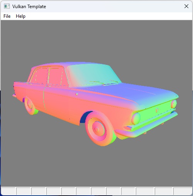Click the rightmost status bar pane
The width and height of the screenshot is (193, 196).
tap(183, 191)
